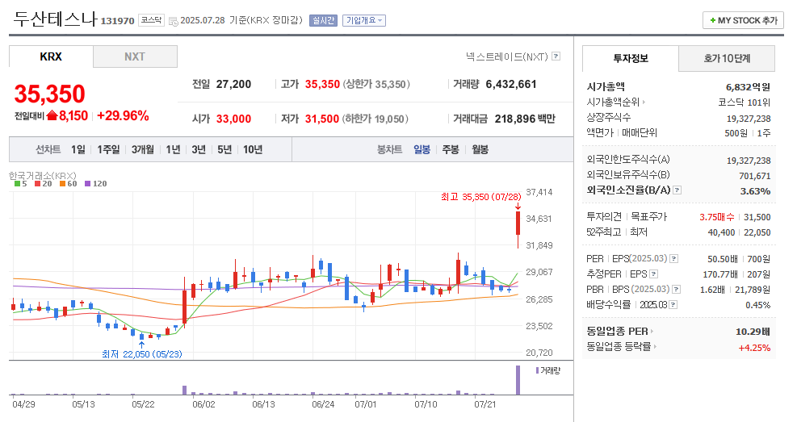This screenshot has height=422, width=797.
Task: Click the current price 35,350
Action: (50, 94)
